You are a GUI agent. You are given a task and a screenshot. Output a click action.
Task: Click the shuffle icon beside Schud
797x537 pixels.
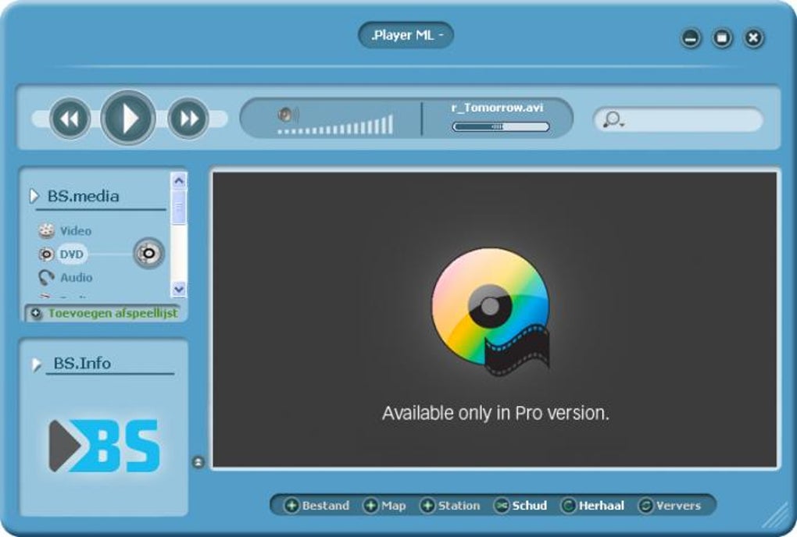(x=502, y=506)
